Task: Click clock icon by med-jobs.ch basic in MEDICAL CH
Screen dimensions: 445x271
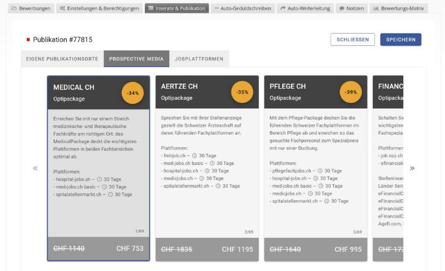Action: (104, 187)
